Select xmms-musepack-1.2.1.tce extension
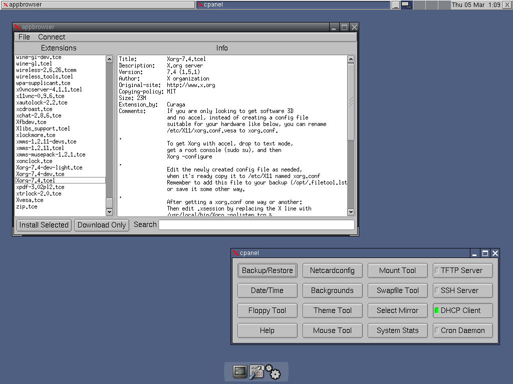The height and width of the screenshot is (384, 513). (x=61, y=155)
